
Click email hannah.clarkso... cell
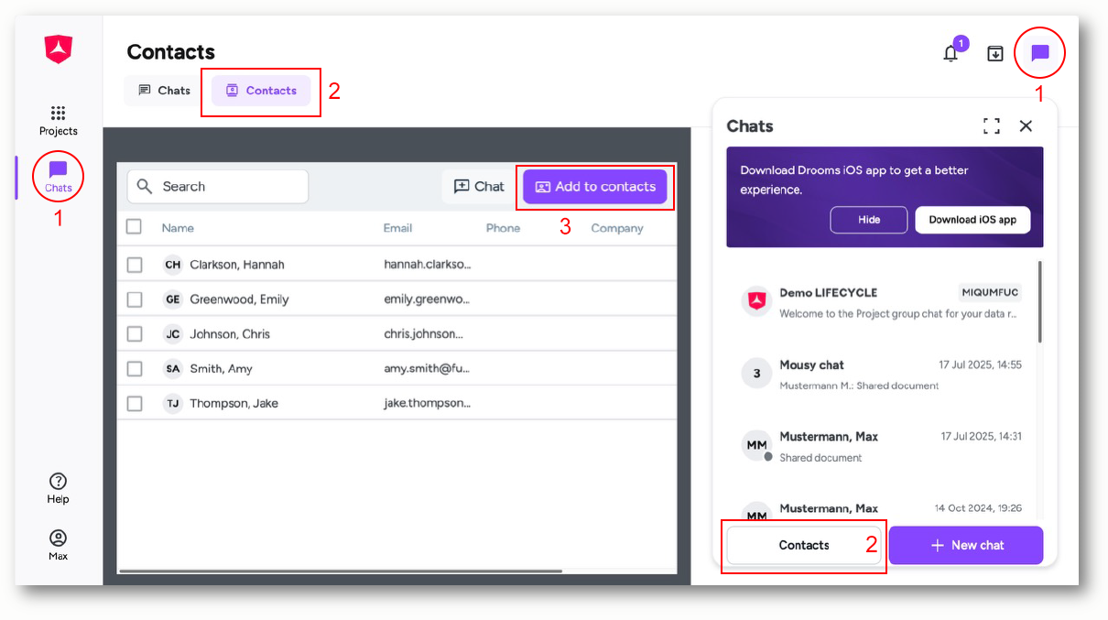[x=428, y=265]
